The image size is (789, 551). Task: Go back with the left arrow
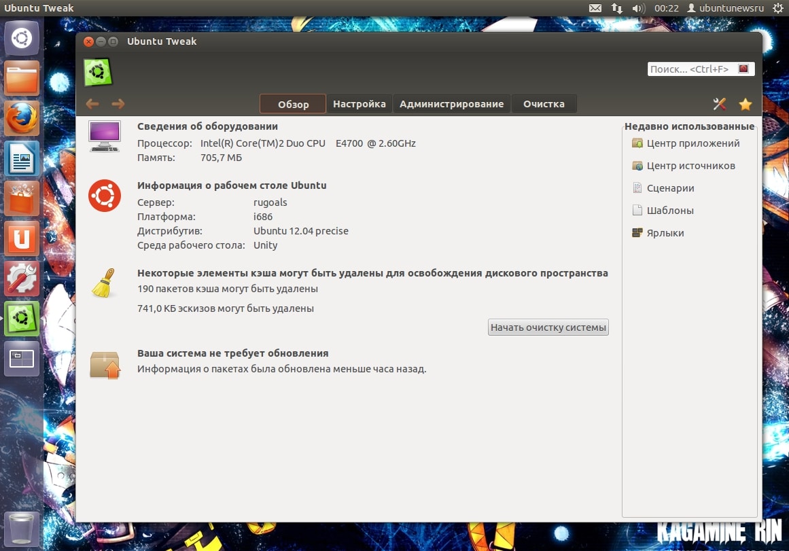coord(92,104)
